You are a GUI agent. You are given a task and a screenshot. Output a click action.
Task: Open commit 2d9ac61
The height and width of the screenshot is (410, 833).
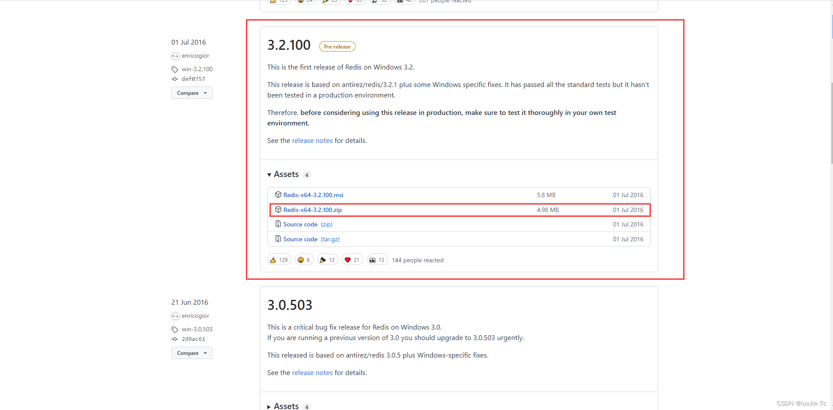(x=194, y=339)
